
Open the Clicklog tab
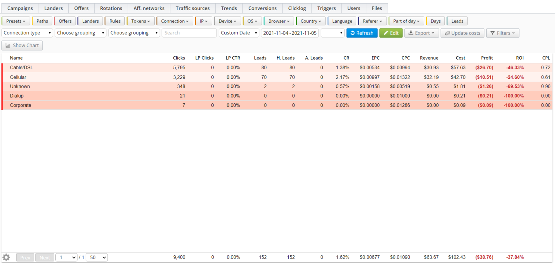[x=297, y=8]
